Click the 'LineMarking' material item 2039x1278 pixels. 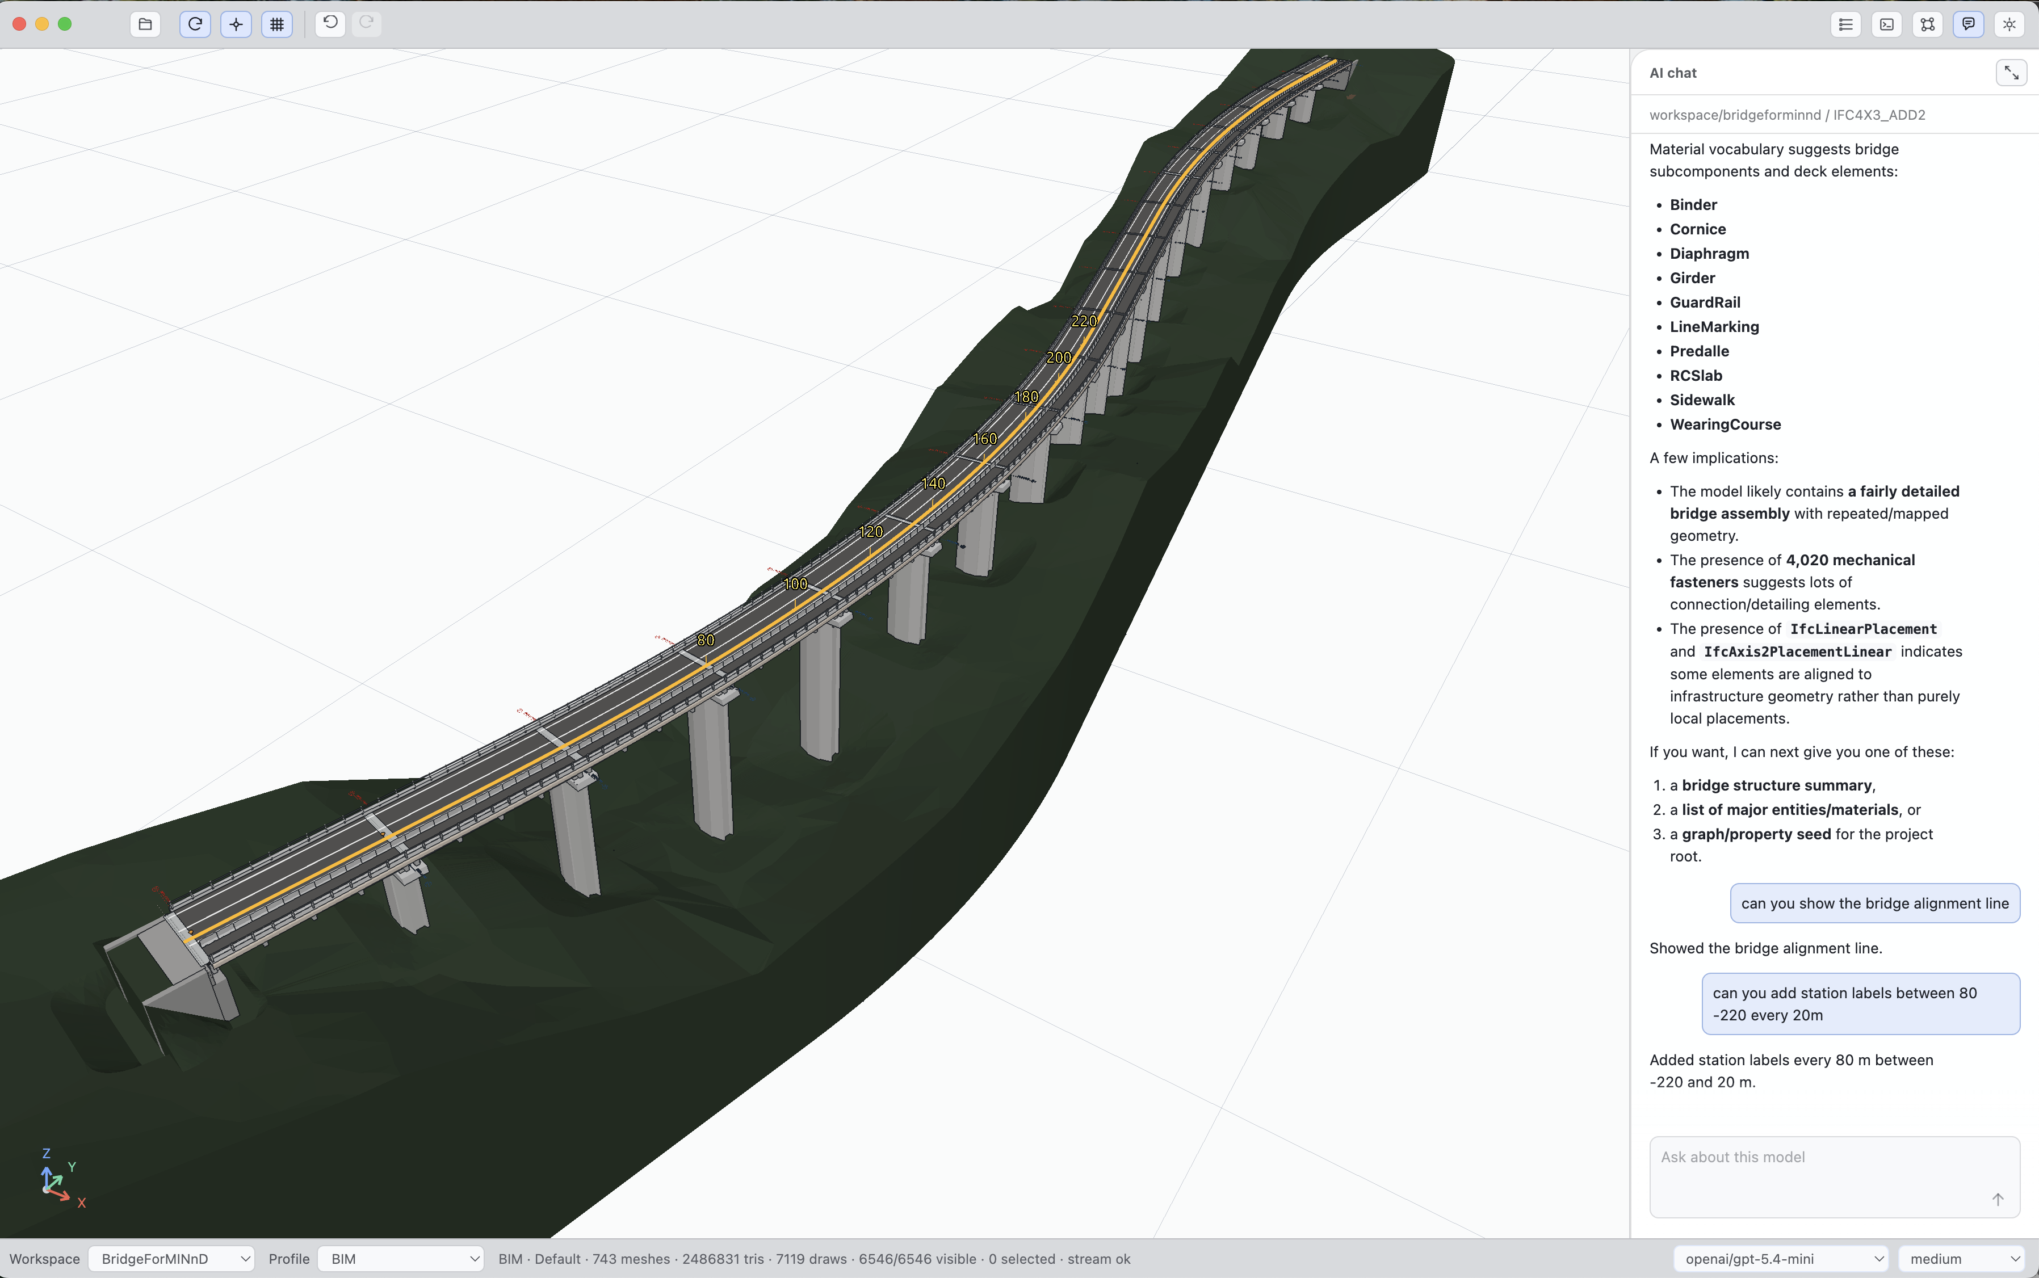(1714, 327)
